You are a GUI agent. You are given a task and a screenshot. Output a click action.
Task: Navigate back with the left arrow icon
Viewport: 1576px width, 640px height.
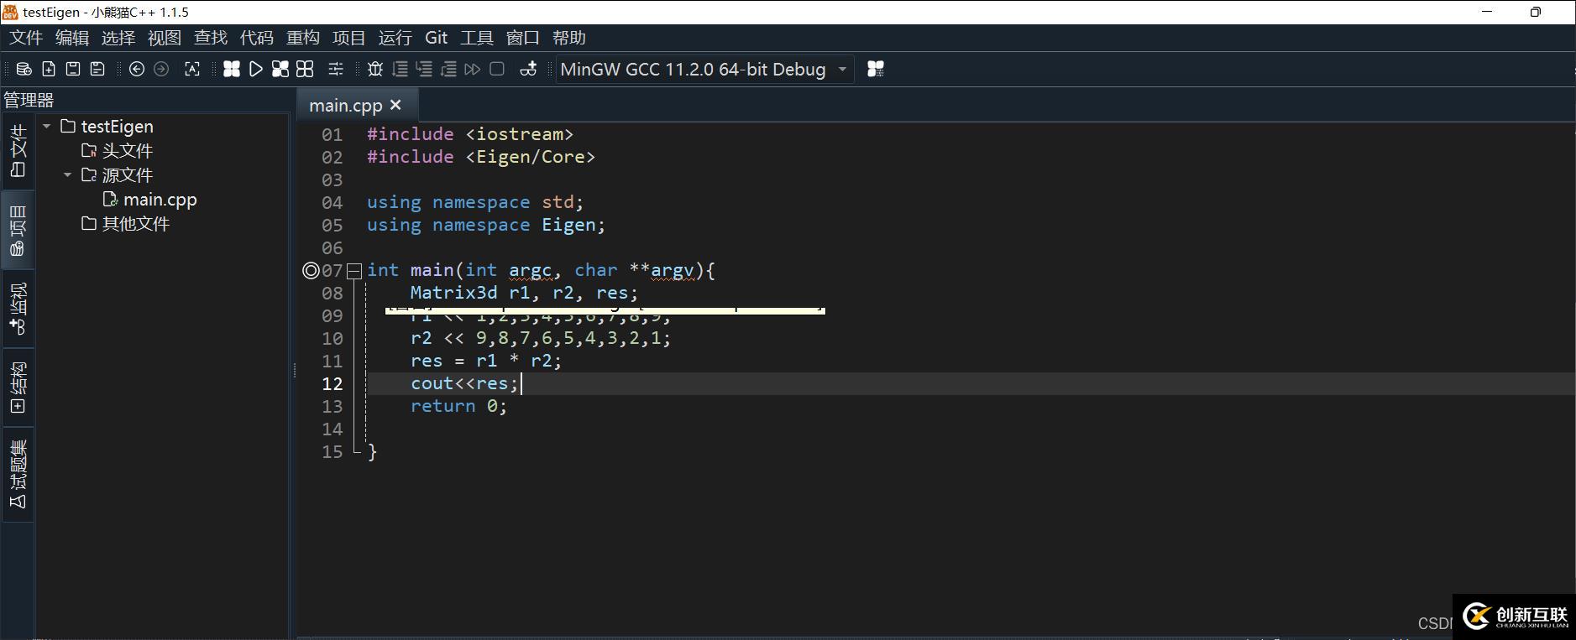(137, 70)
